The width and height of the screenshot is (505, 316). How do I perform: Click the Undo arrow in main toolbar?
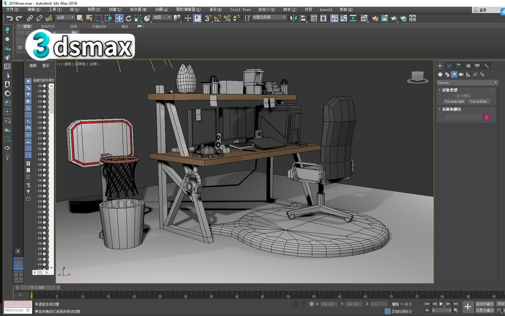click(x=10, y=18)
